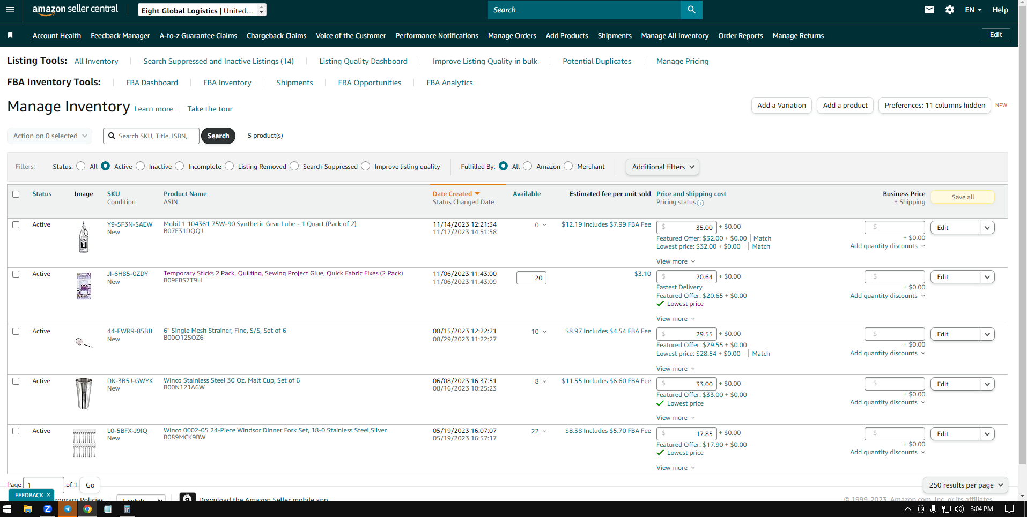Click the Add a product button
1027x517 pixels.
pyautogui.click(x=845, y=106)
